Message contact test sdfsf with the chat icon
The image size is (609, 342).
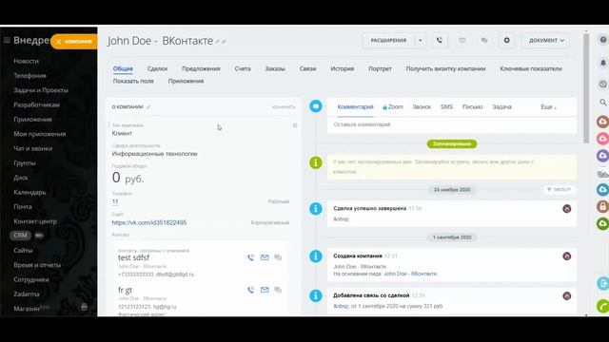(x=278, y=257)
